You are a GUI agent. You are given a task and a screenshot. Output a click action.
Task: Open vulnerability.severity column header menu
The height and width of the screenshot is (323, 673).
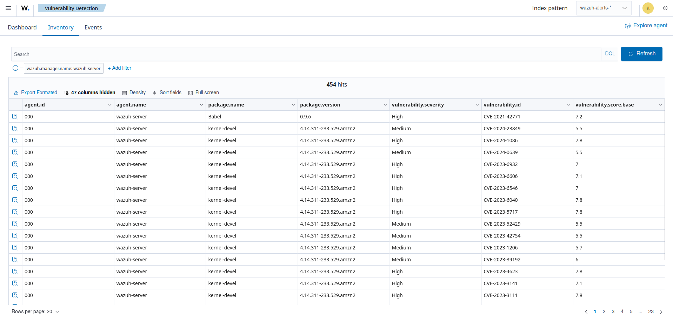tap(477, 105)
